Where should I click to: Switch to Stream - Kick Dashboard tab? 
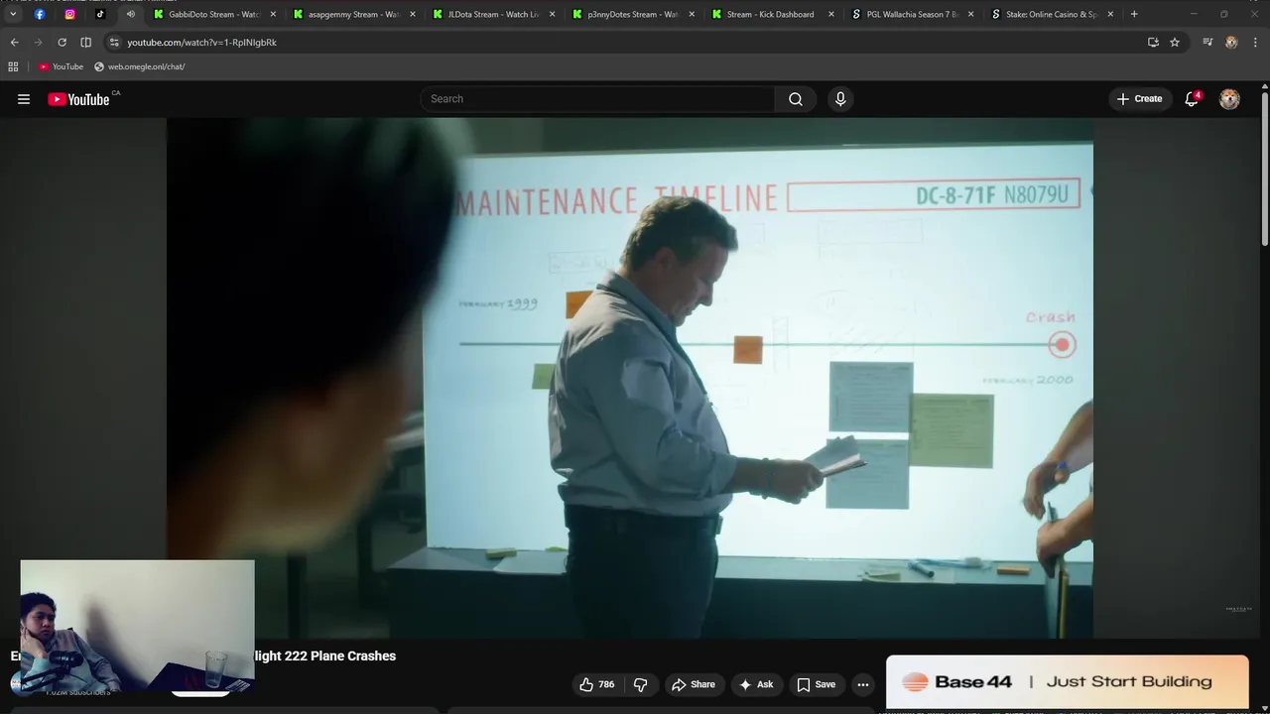click(x=765, y=14)
